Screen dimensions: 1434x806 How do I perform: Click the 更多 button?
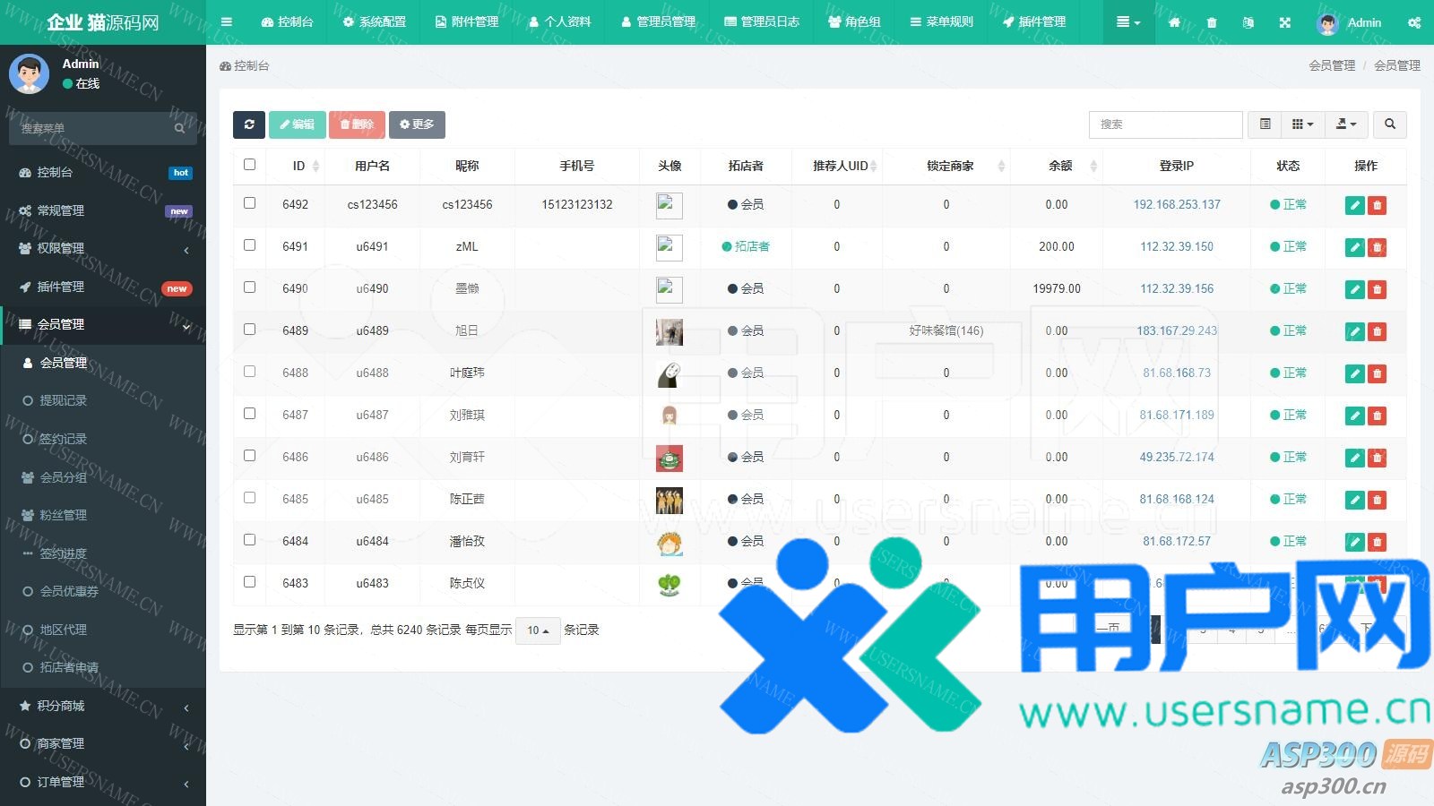pos(417,124)
